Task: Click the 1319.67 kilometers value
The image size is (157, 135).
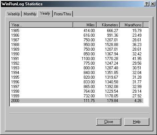Action: 112,77
